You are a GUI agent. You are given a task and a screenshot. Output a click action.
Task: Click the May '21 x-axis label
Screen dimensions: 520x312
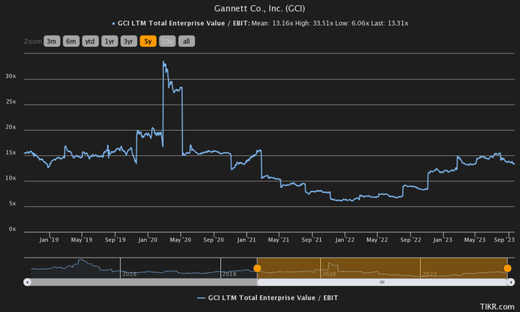click(279, 240)
